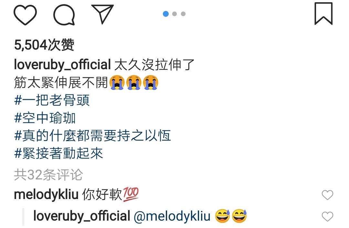
Task: Open the loveruby_official profile from the reply
Action: click(82, 216)
